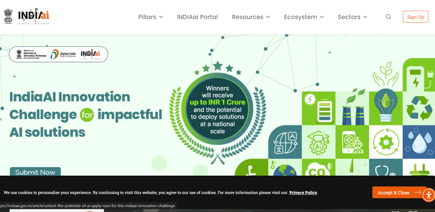Expand the Sectors dropdown menu
This screenshot has width=435, height=212.
pyautogui.click(x=352, y=17)
